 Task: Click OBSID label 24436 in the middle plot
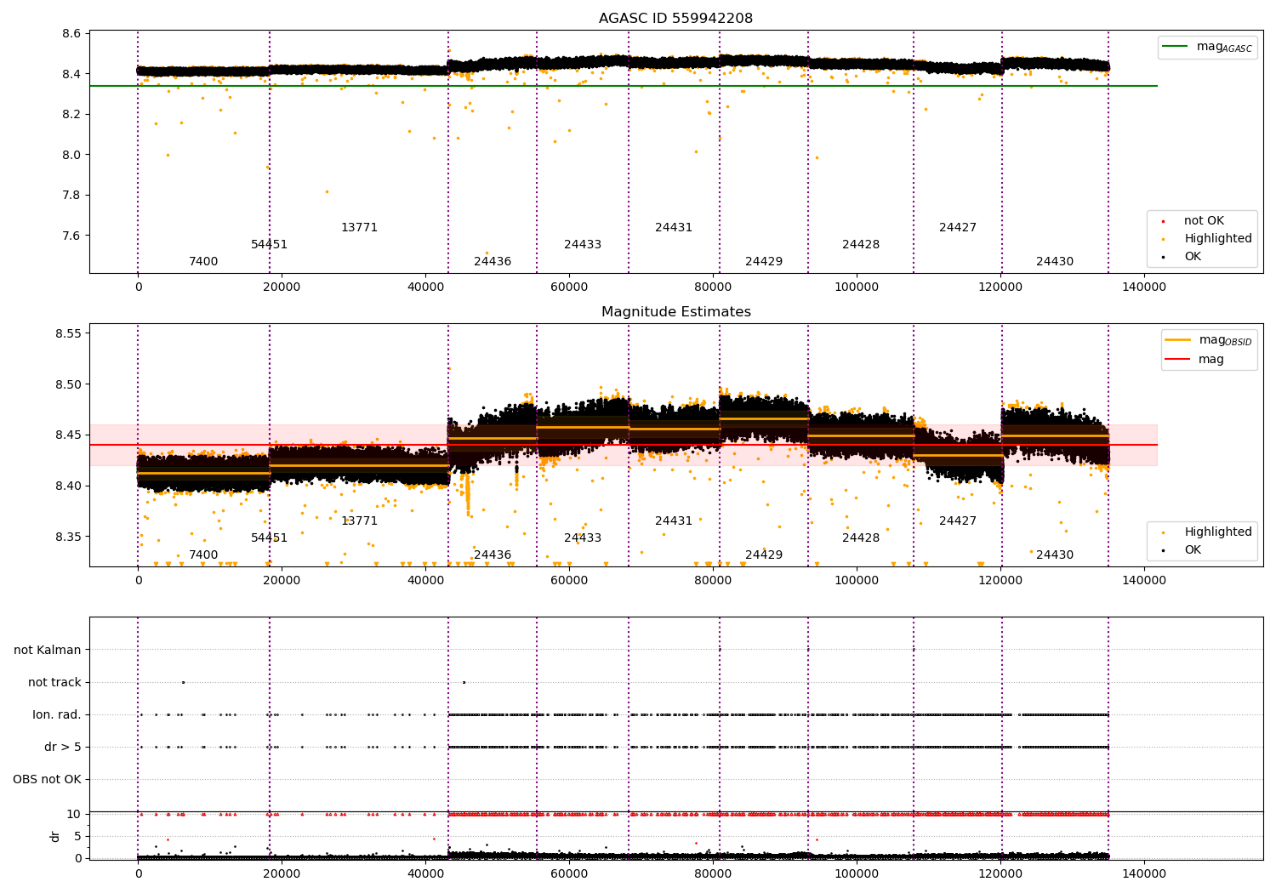493,555
